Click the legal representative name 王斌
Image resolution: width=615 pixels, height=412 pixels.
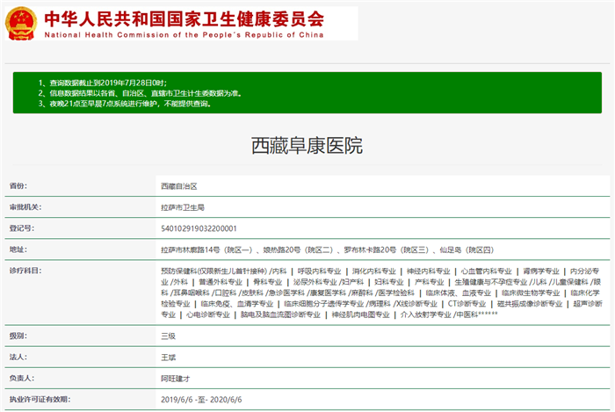point(168,358)
